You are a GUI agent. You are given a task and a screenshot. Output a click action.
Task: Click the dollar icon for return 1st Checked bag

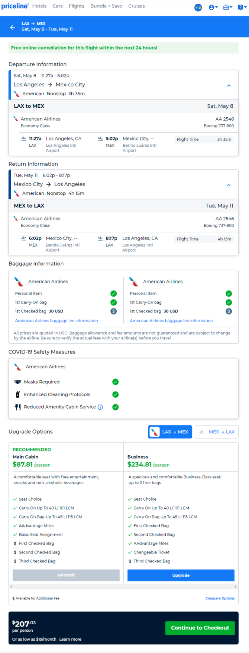pyautogui.click(x=229, y=311)
